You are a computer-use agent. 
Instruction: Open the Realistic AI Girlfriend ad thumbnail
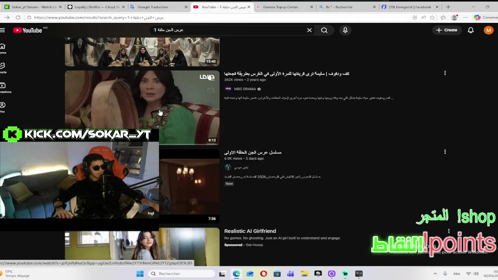(x=142, y=247)
